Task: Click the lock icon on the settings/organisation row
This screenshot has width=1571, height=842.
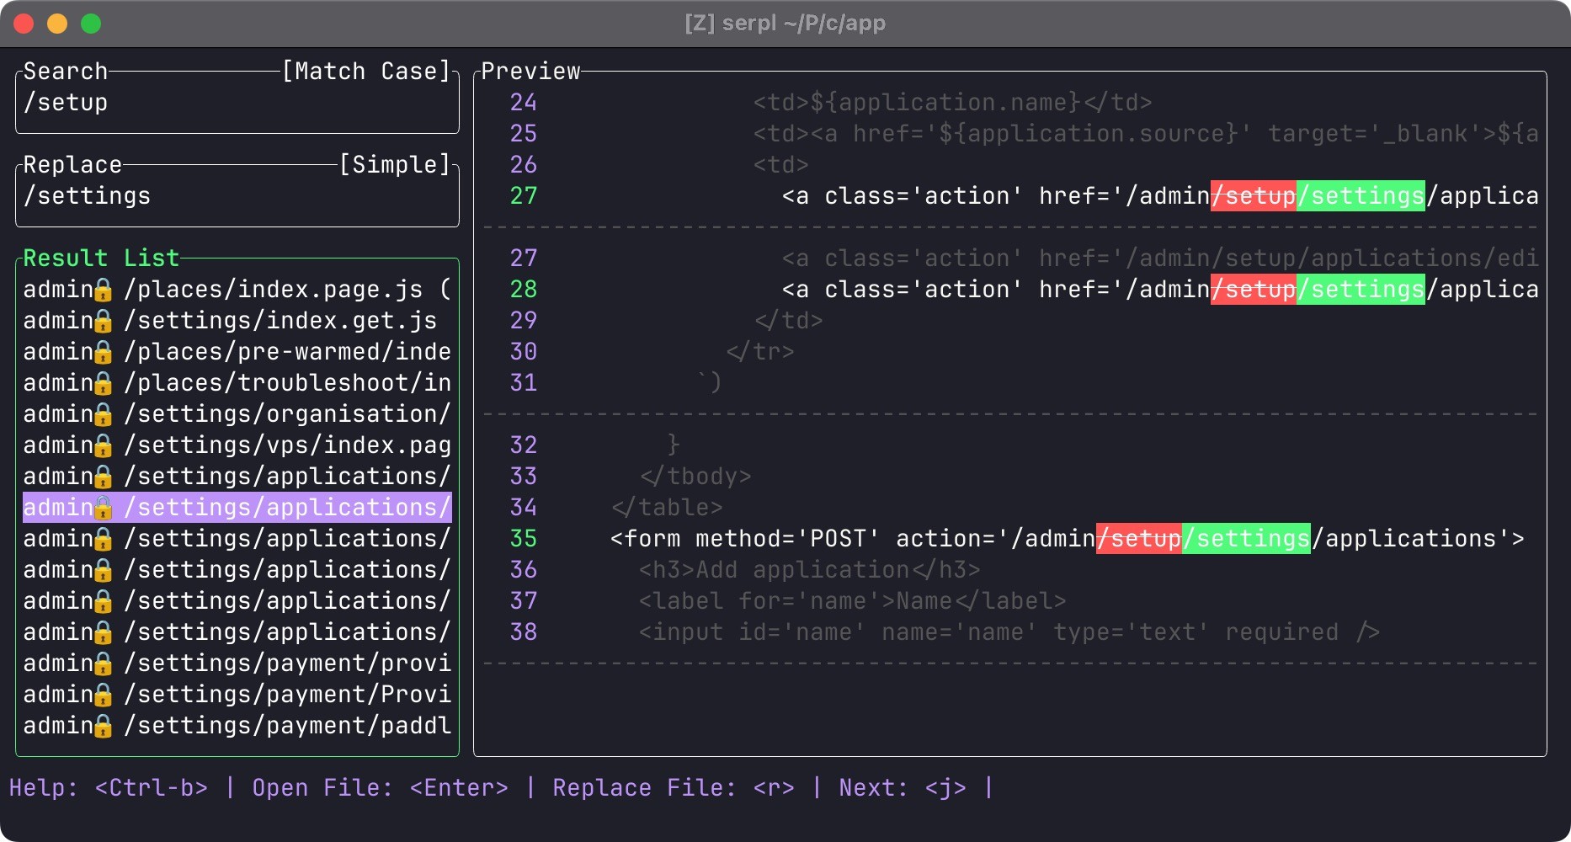Action: [x=103, y=415]
